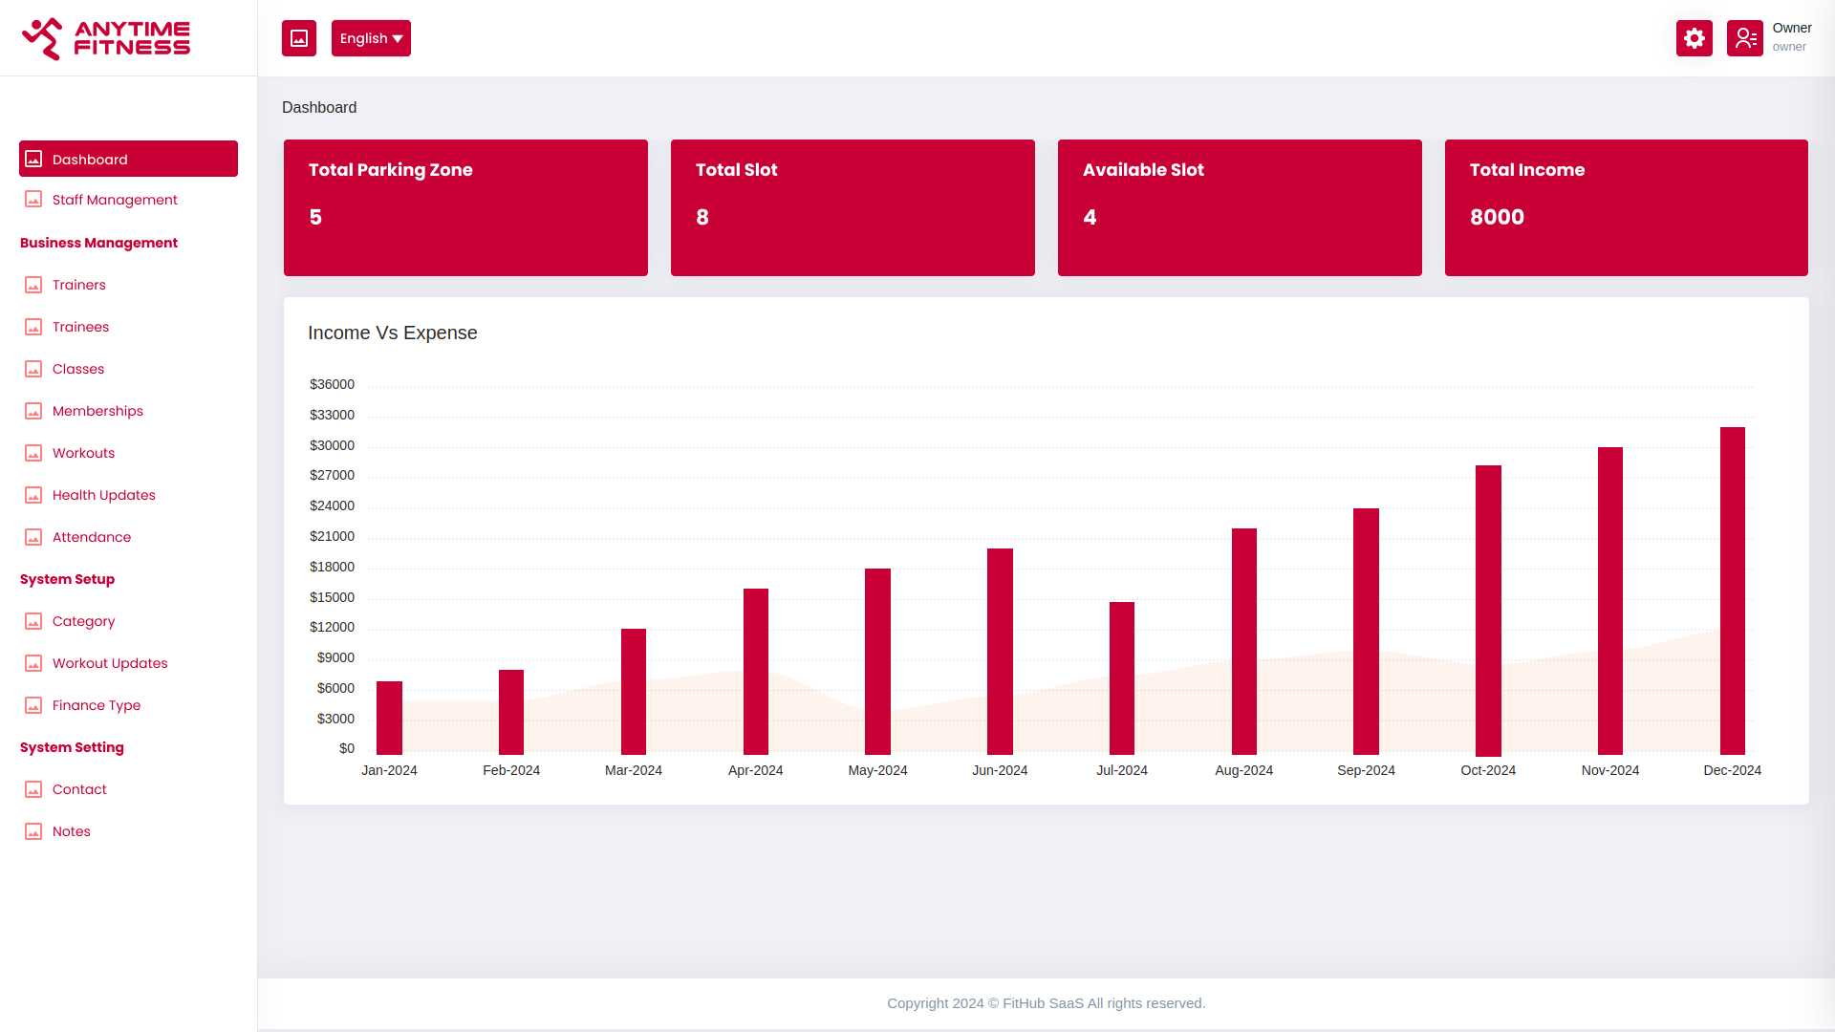Click the Attendance sidebar icon
The image size is (1835, 1032).
(33, 537)
